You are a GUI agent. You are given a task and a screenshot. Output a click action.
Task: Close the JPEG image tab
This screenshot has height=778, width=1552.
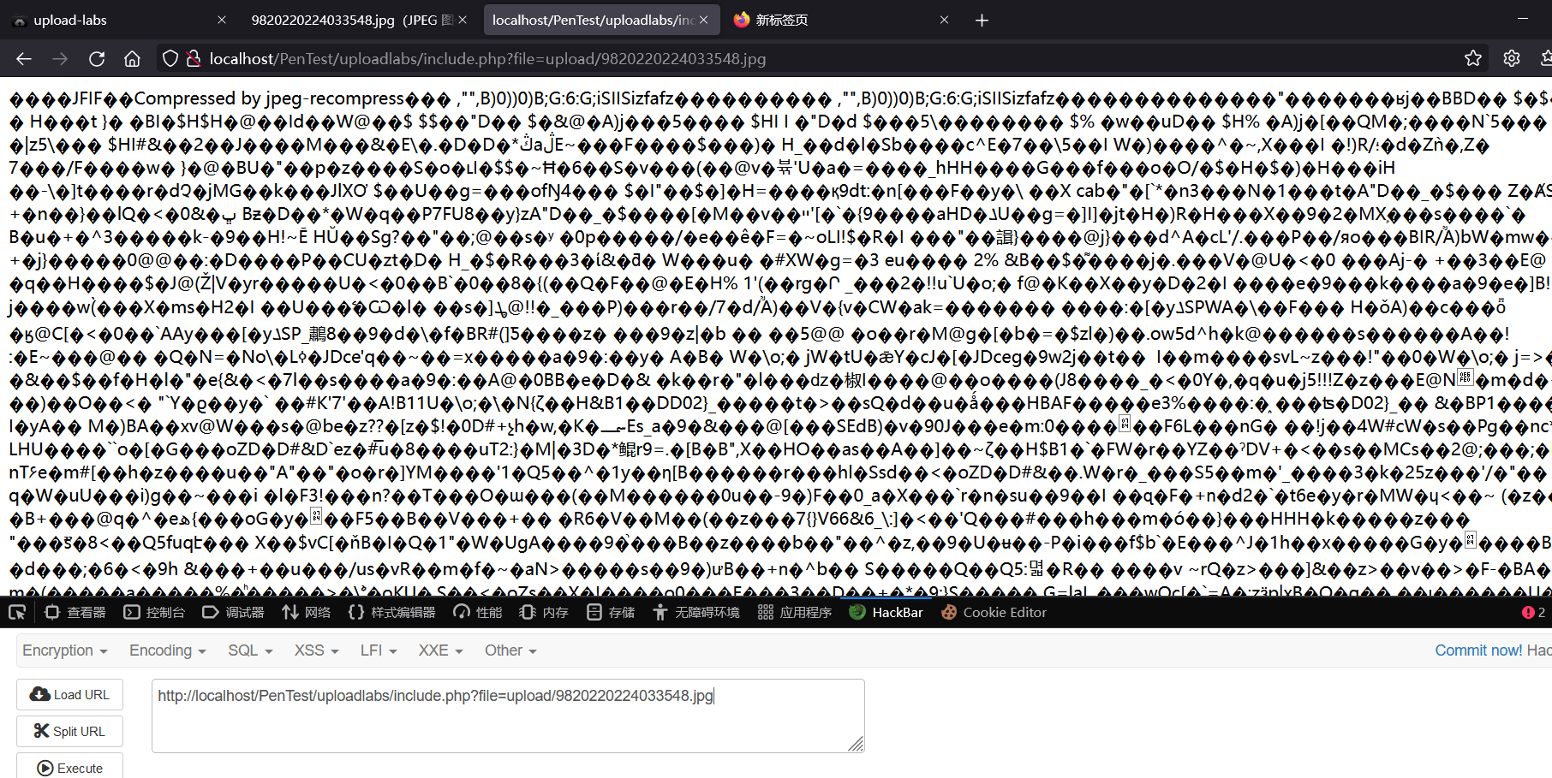(463, 20)
